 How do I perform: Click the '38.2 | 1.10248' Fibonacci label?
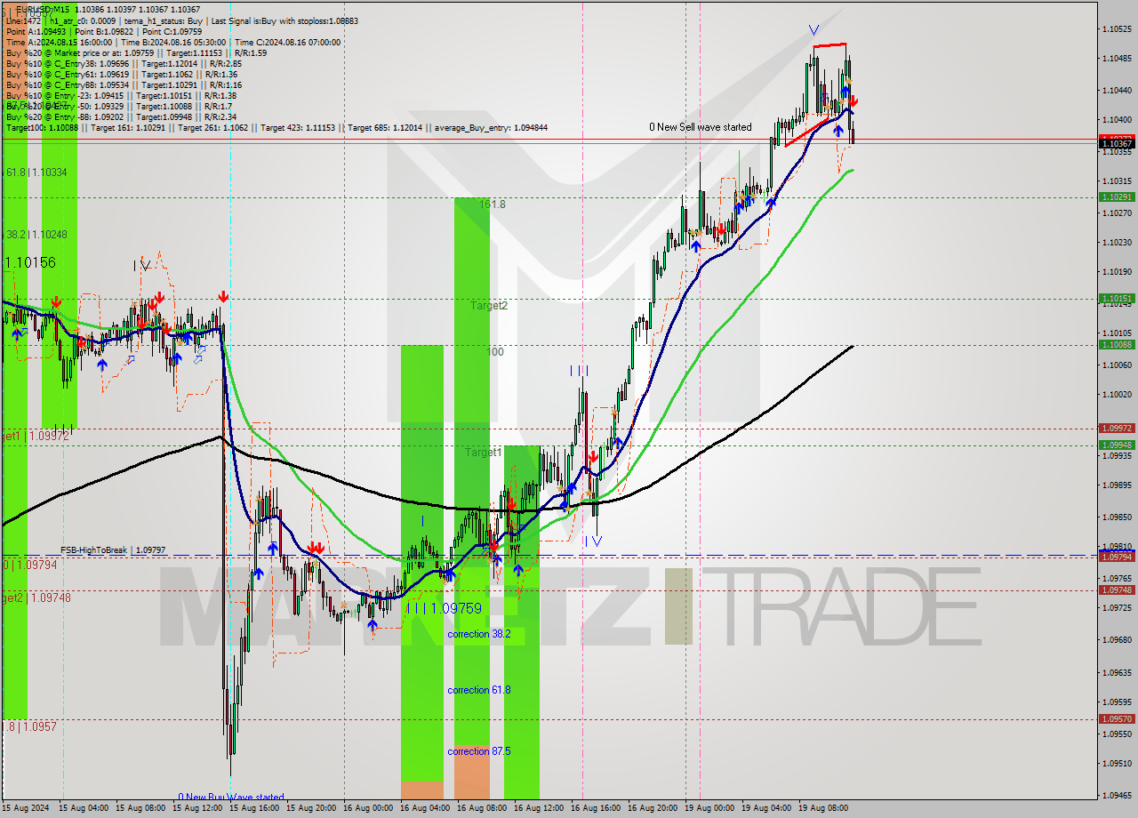click(x=36, y=235)
